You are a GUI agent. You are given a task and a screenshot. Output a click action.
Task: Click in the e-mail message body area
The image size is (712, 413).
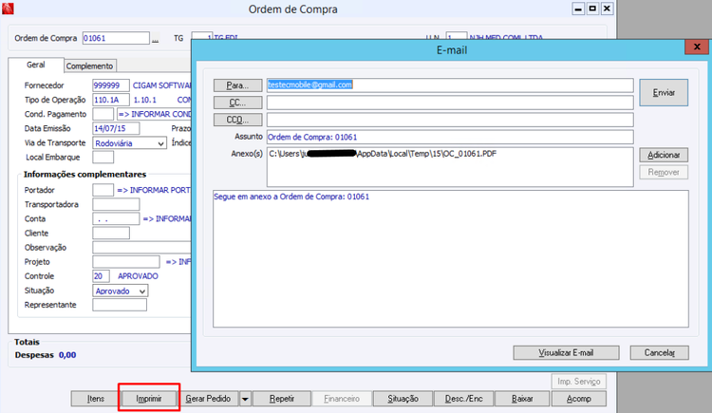(x=450, y=259)
